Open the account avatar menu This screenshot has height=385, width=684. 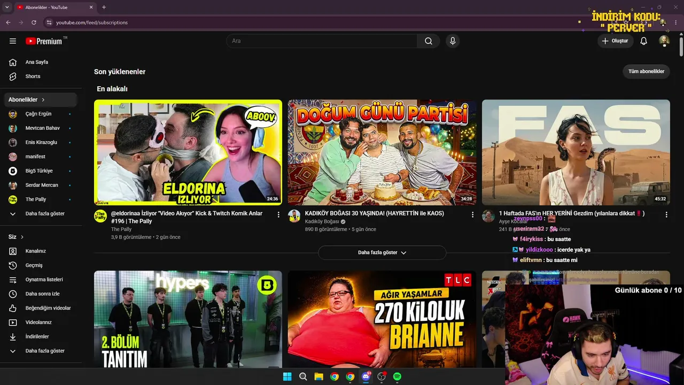click(x=664, y=41)
